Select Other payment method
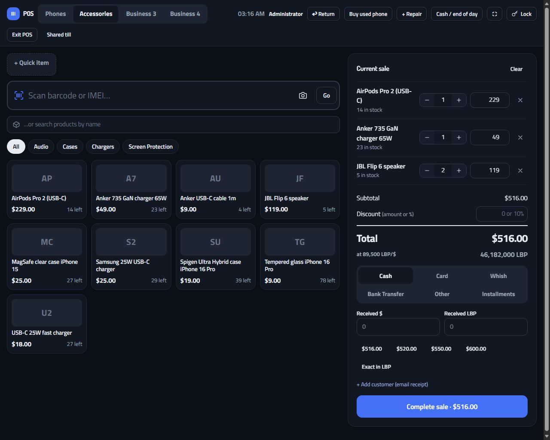The image size is (550, 440). click(x=442, y=294)
